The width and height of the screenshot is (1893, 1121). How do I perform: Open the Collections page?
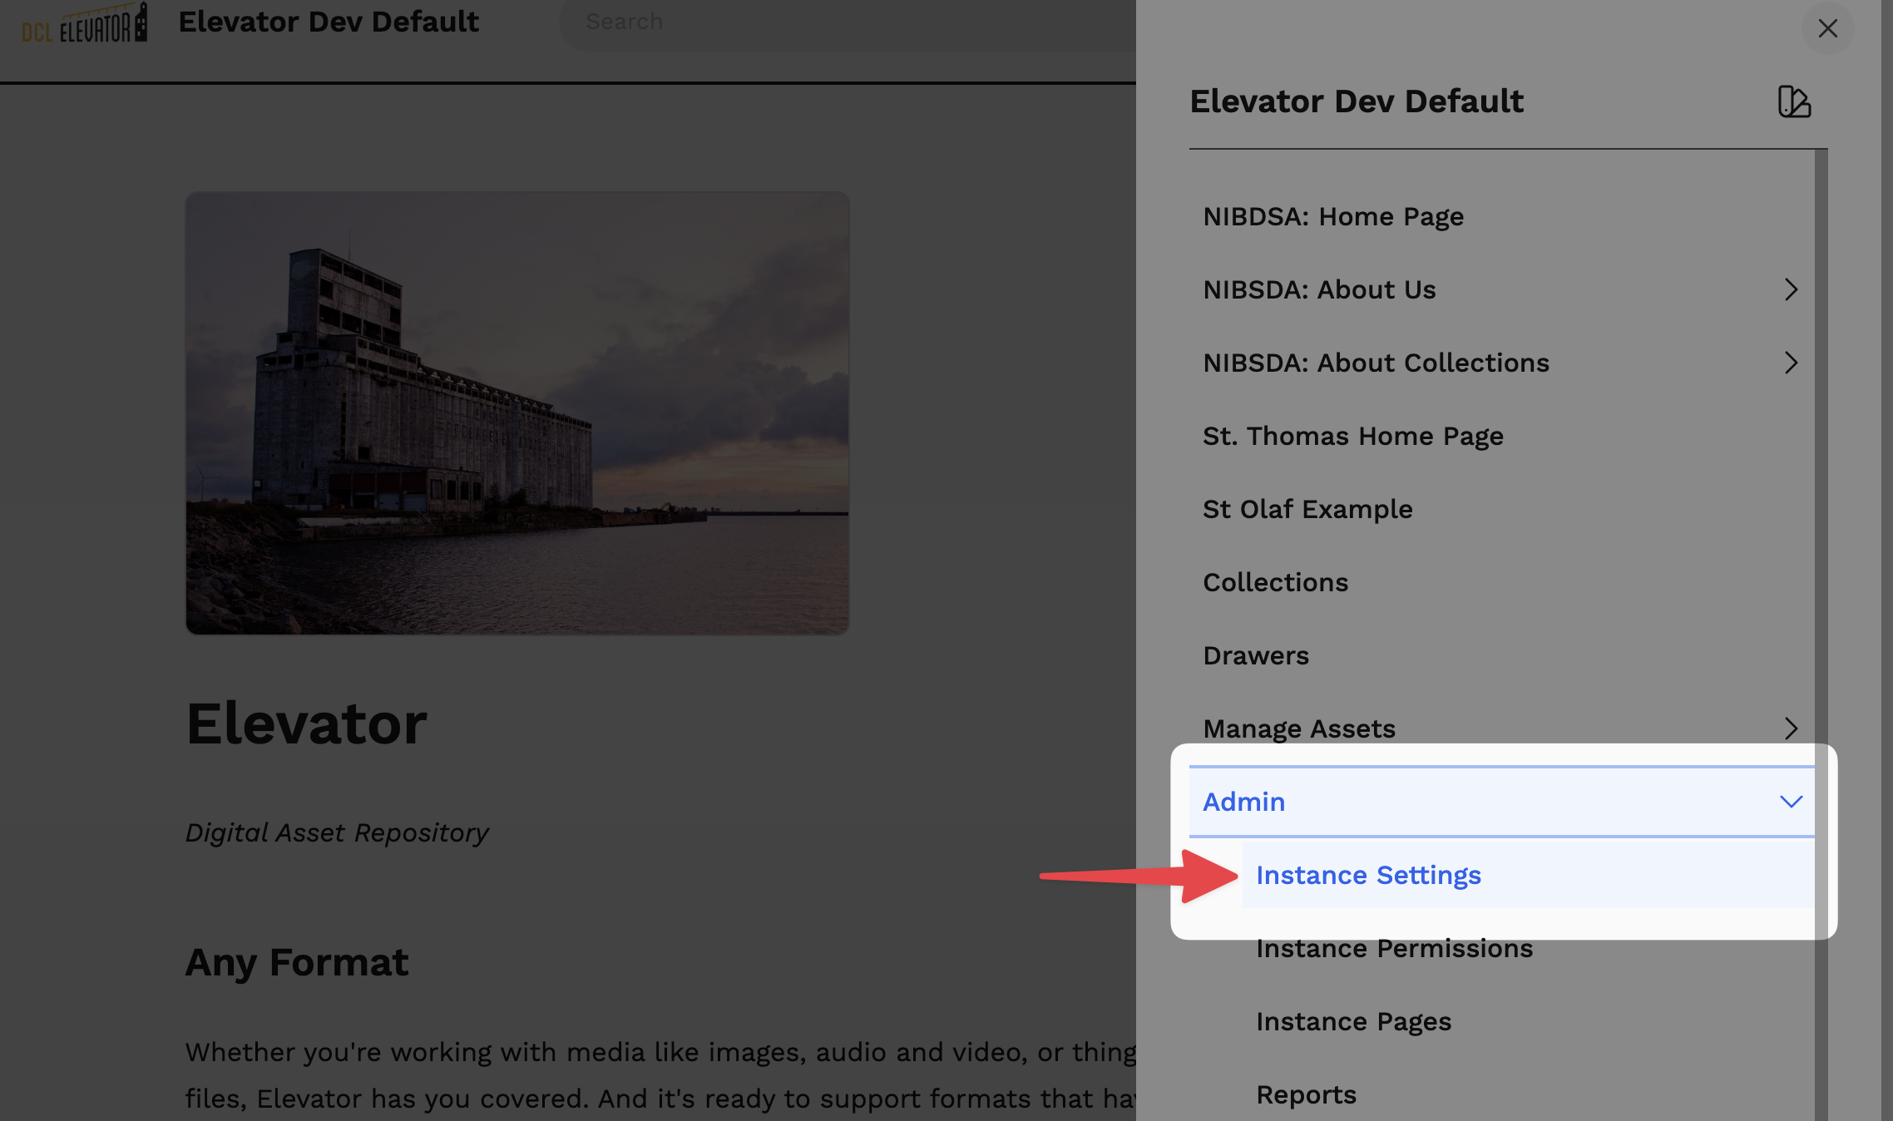1275,582
